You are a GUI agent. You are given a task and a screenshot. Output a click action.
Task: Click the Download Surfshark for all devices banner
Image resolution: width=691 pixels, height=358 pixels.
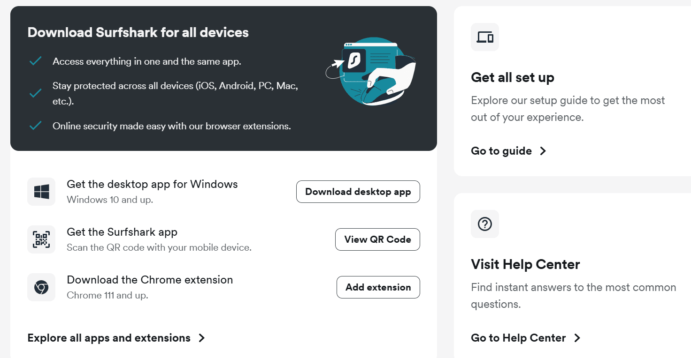[138, 32]
